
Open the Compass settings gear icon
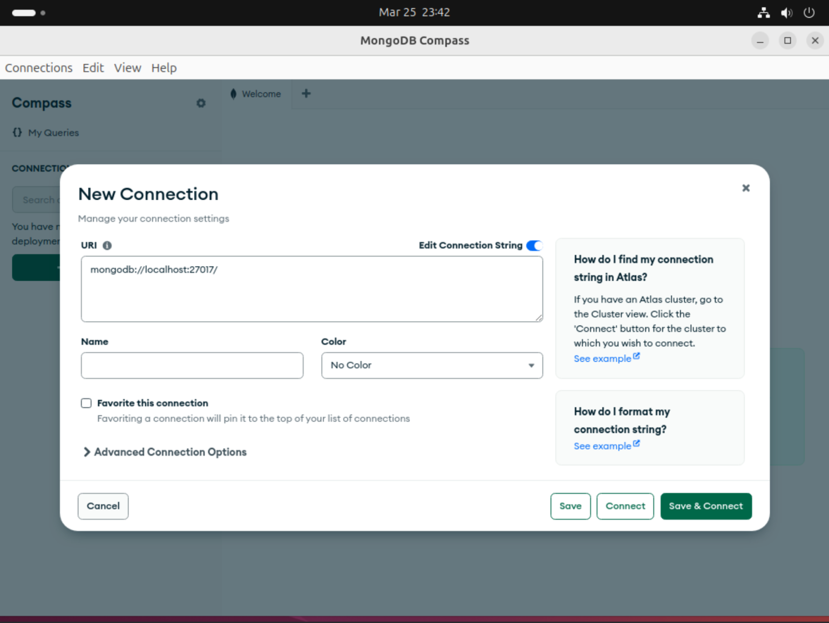pyautogui.click(x=201, y=103)
